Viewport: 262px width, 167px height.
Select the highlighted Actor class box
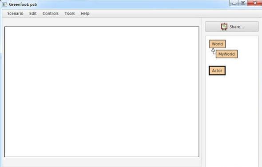tap(217, 70)
